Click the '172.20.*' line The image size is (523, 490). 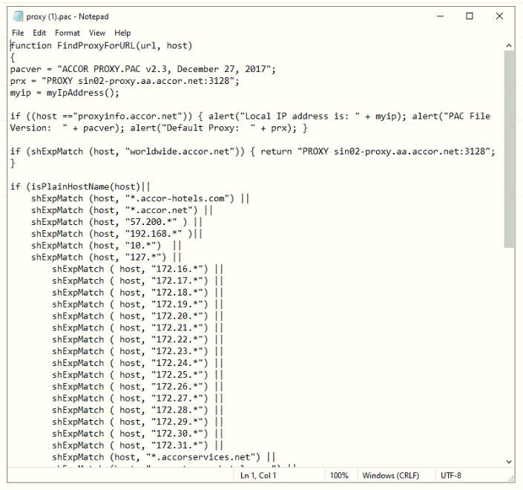137,316
